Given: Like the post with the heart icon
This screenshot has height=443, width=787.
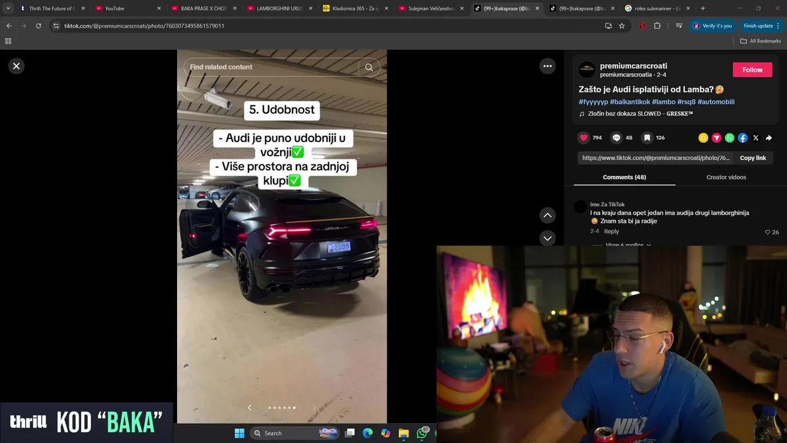Looking at the screenshot, I should pos(583,138).
